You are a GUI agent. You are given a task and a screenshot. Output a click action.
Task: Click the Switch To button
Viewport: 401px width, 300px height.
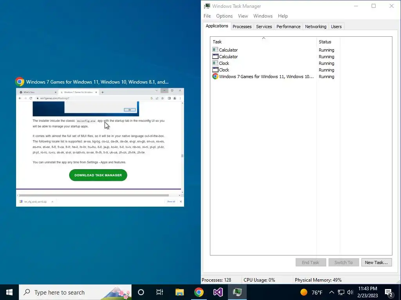pyautogui.click(x=343, y=262)
